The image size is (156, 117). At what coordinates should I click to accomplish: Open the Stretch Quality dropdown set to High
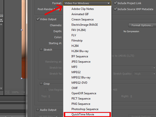pyautogui.click(x=143, y=74)
